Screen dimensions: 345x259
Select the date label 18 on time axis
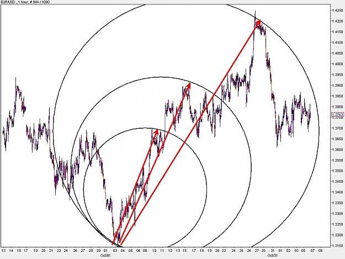point(201,250)
